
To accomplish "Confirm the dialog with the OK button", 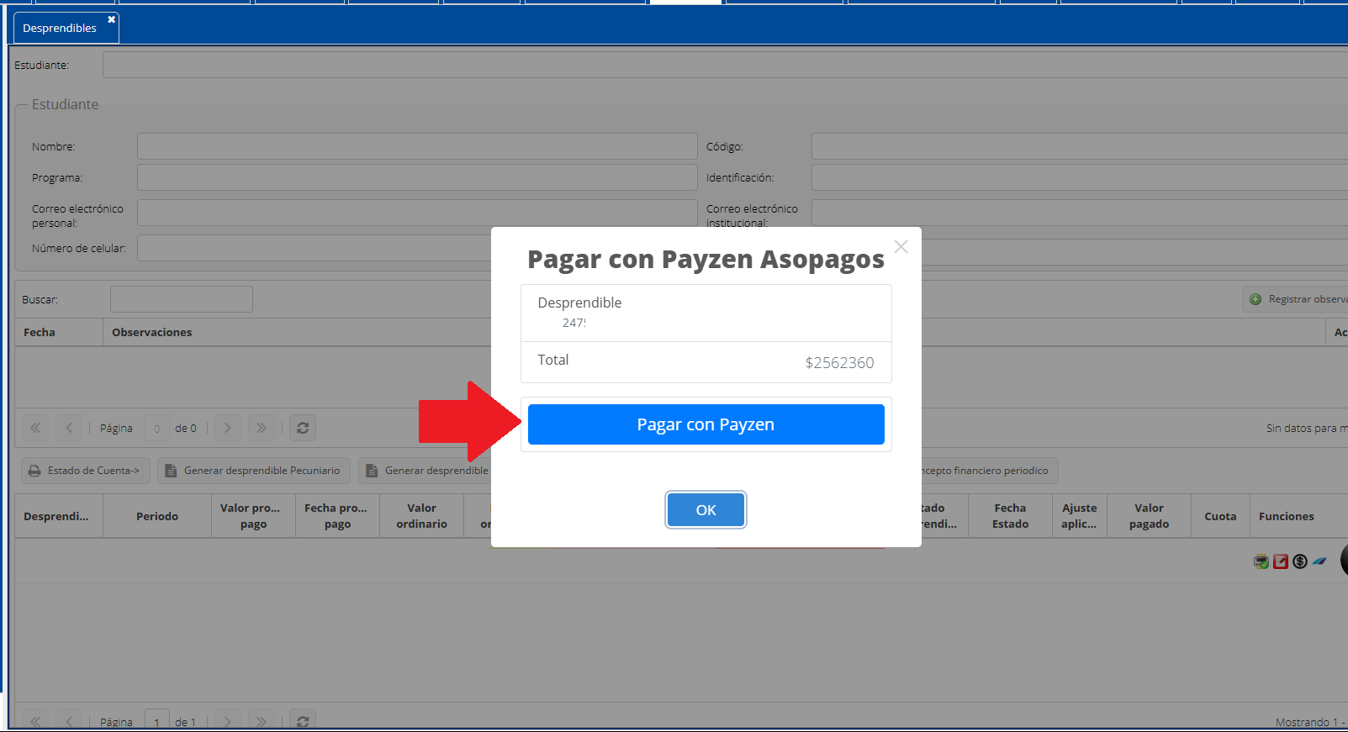I will (706, 510).
